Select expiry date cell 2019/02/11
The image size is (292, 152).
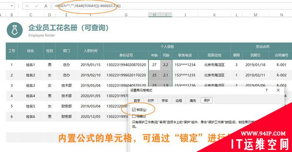(255, 75)
